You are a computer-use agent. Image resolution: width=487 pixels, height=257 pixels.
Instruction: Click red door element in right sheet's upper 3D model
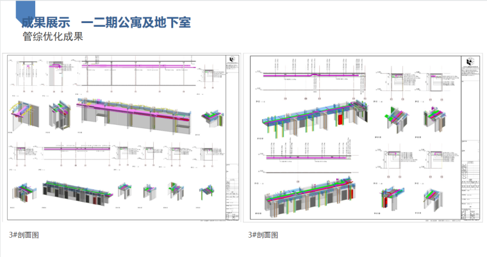(340, 120)
